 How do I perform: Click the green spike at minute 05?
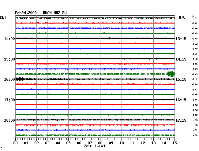coord(68,74)
